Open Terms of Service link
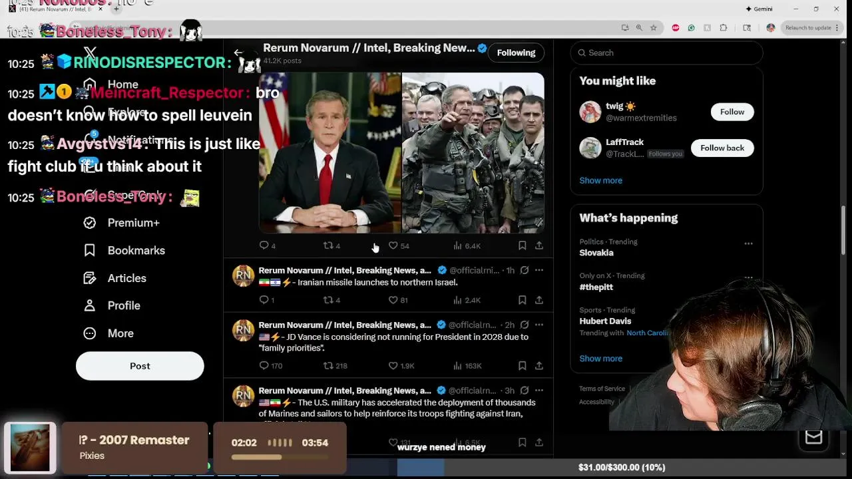Screen dimensions: 852x479 [602, 389]
